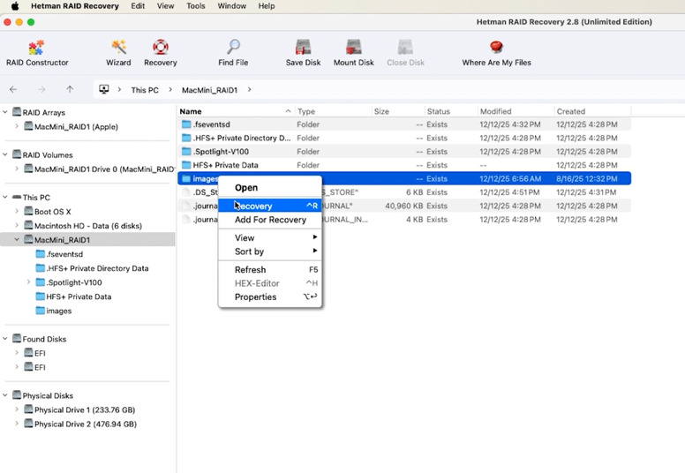Click MacMini_RAID1 in breadcrumb path
685x473 pixels.
tap(210, 90)
